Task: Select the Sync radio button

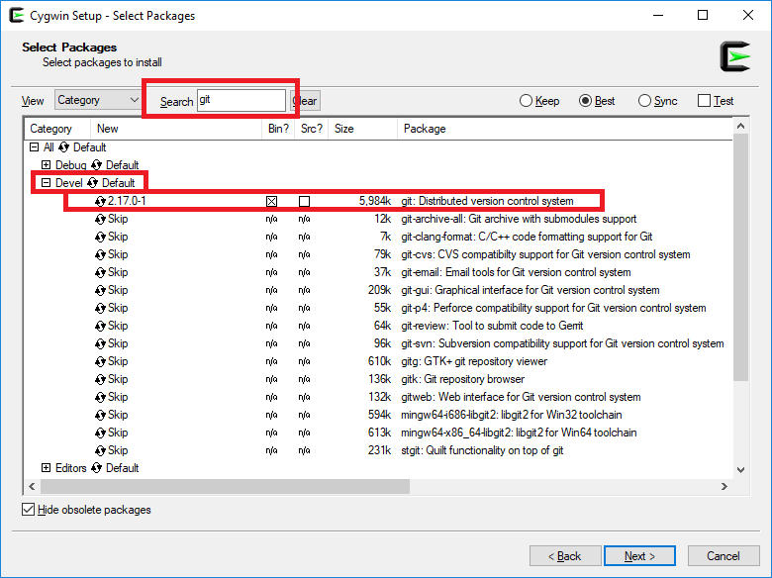Action: tap(645, 101)
